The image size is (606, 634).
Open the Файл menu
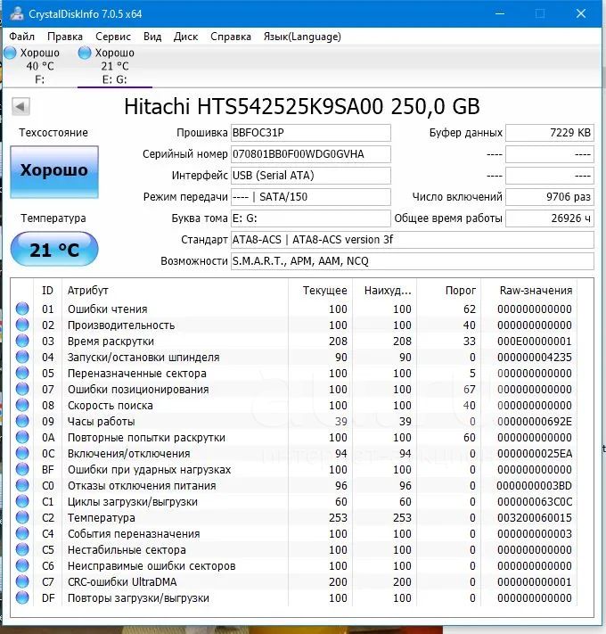point(21,37)
